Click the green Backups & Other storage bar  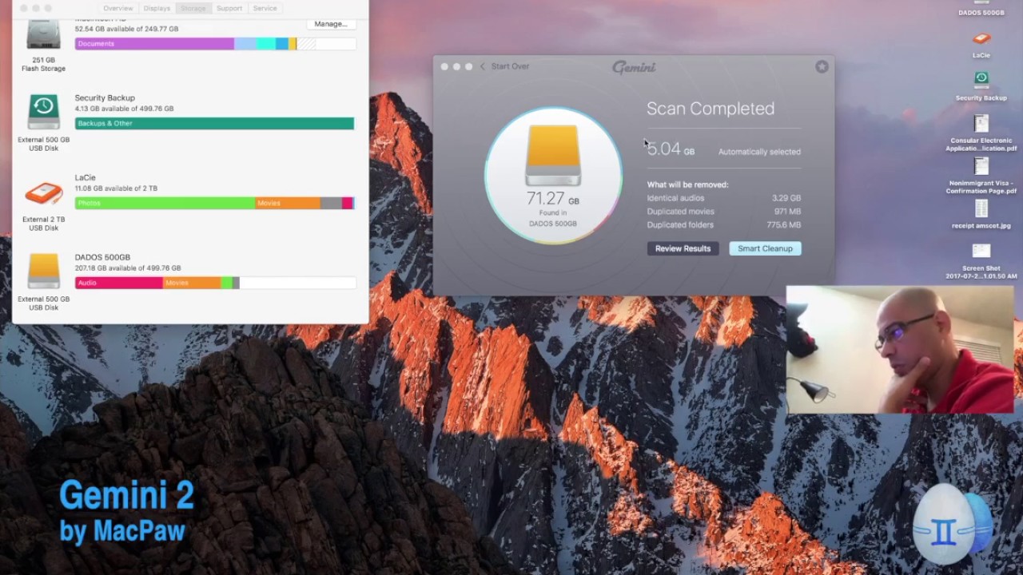[214, 124]
